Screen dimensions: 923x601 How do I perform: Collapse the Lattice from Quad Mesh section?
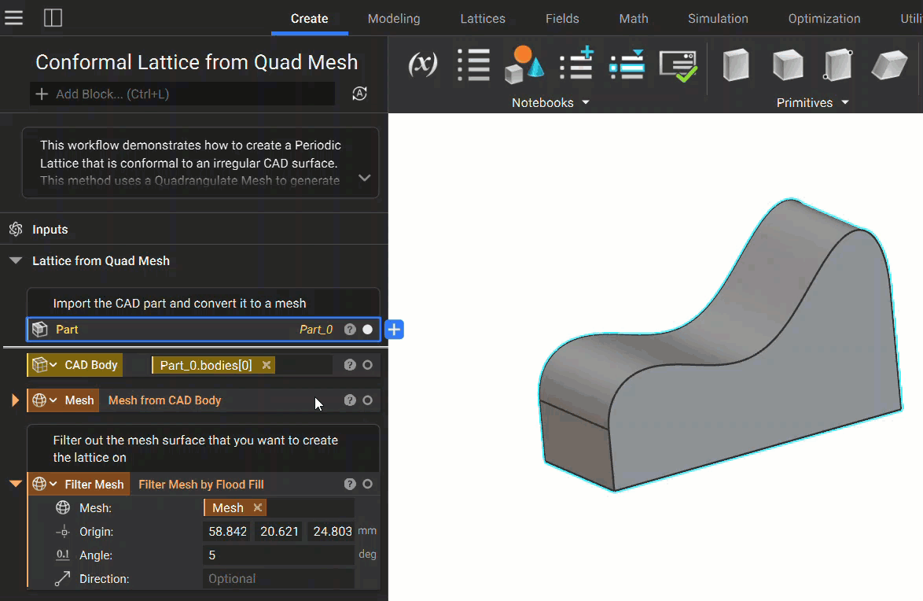pyautogui.click(x=16, y=260)
